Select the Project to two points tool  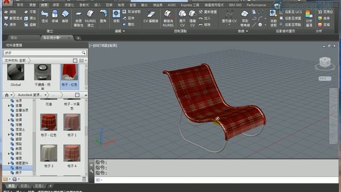tap(291, 25)
